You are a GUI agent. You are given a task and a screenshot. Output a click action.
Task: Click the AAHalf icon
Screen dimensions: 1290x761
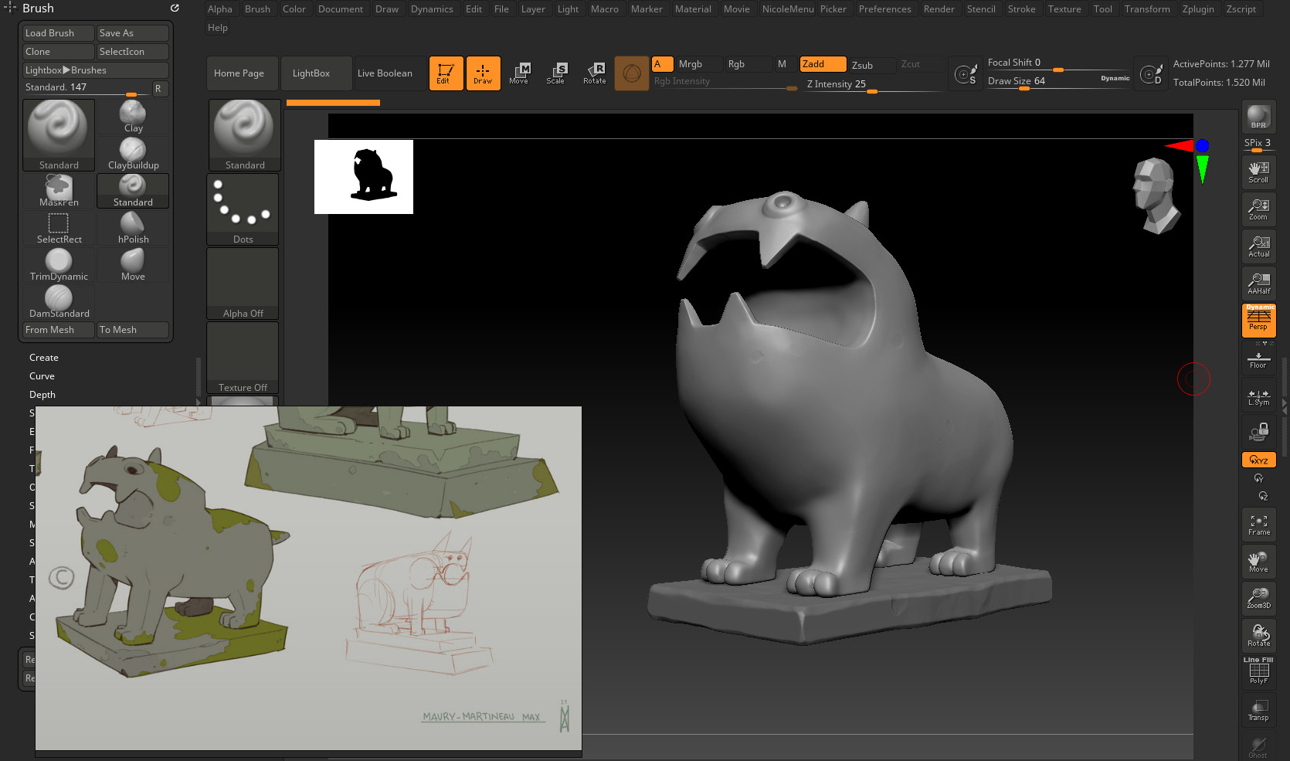tap(1258, 284)
